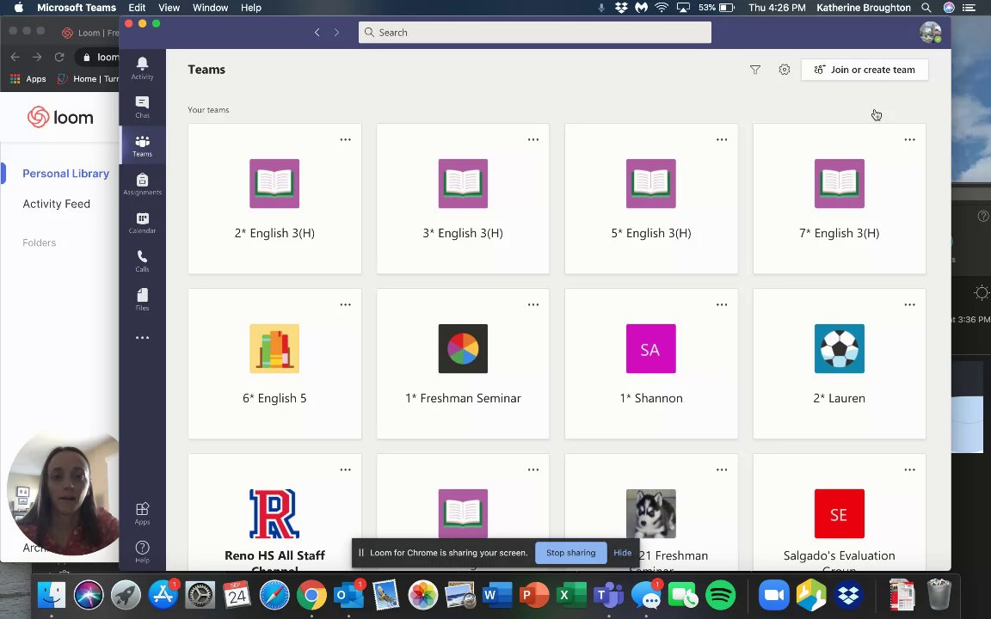Open more options for 7* English 3(H)
Screen dimensions: 991x619
(909, 139)
